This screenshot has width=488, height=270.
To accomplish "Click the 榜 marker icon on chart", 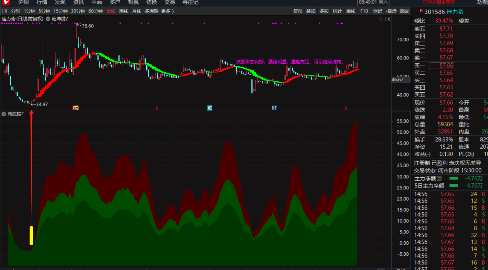I will (x=76, y=108).
